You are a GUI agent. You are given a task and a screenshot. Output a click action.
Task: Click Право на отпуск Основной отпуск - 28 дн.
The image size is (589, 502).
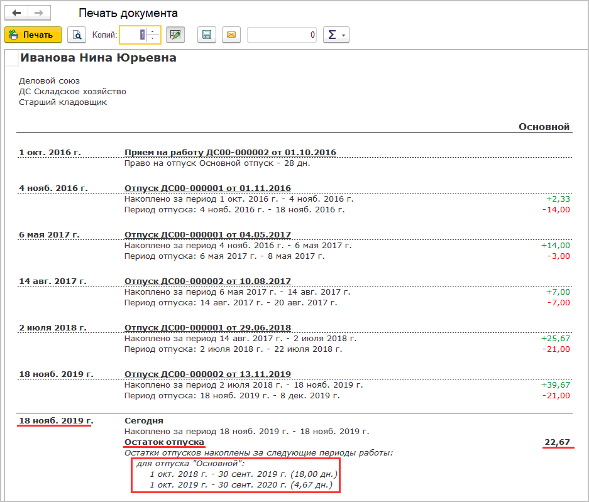tap(217, 163)
